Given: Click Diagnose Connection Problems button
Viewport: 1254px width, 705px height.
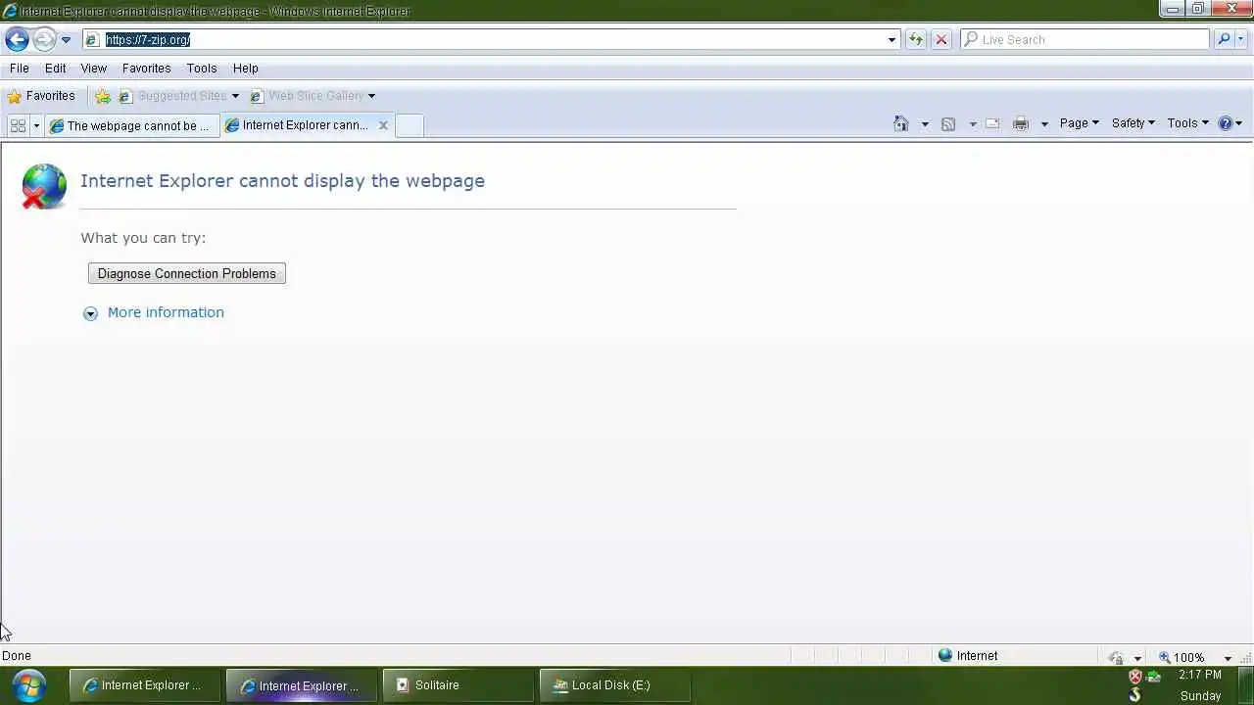Looking at the screenshot, I should tap(187, 274).
